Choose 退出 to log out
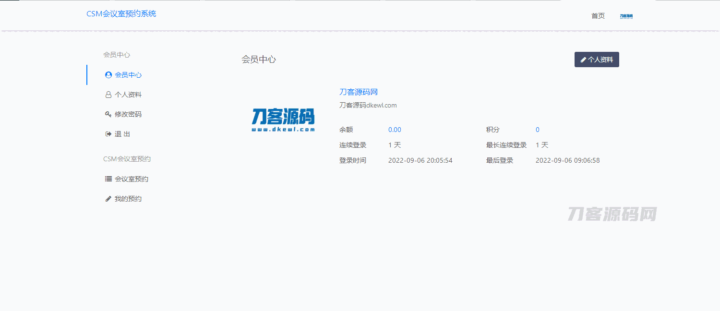 click(x=122, y=134)
